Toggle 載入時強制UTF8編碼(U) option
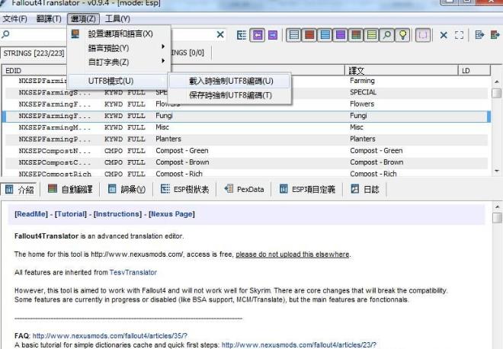 pos(230,81)
